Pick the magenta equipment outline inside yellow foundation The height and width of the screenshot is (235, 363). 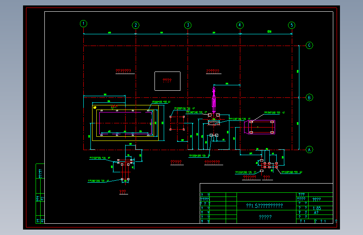pyautogui.click(x=126, y=123)
